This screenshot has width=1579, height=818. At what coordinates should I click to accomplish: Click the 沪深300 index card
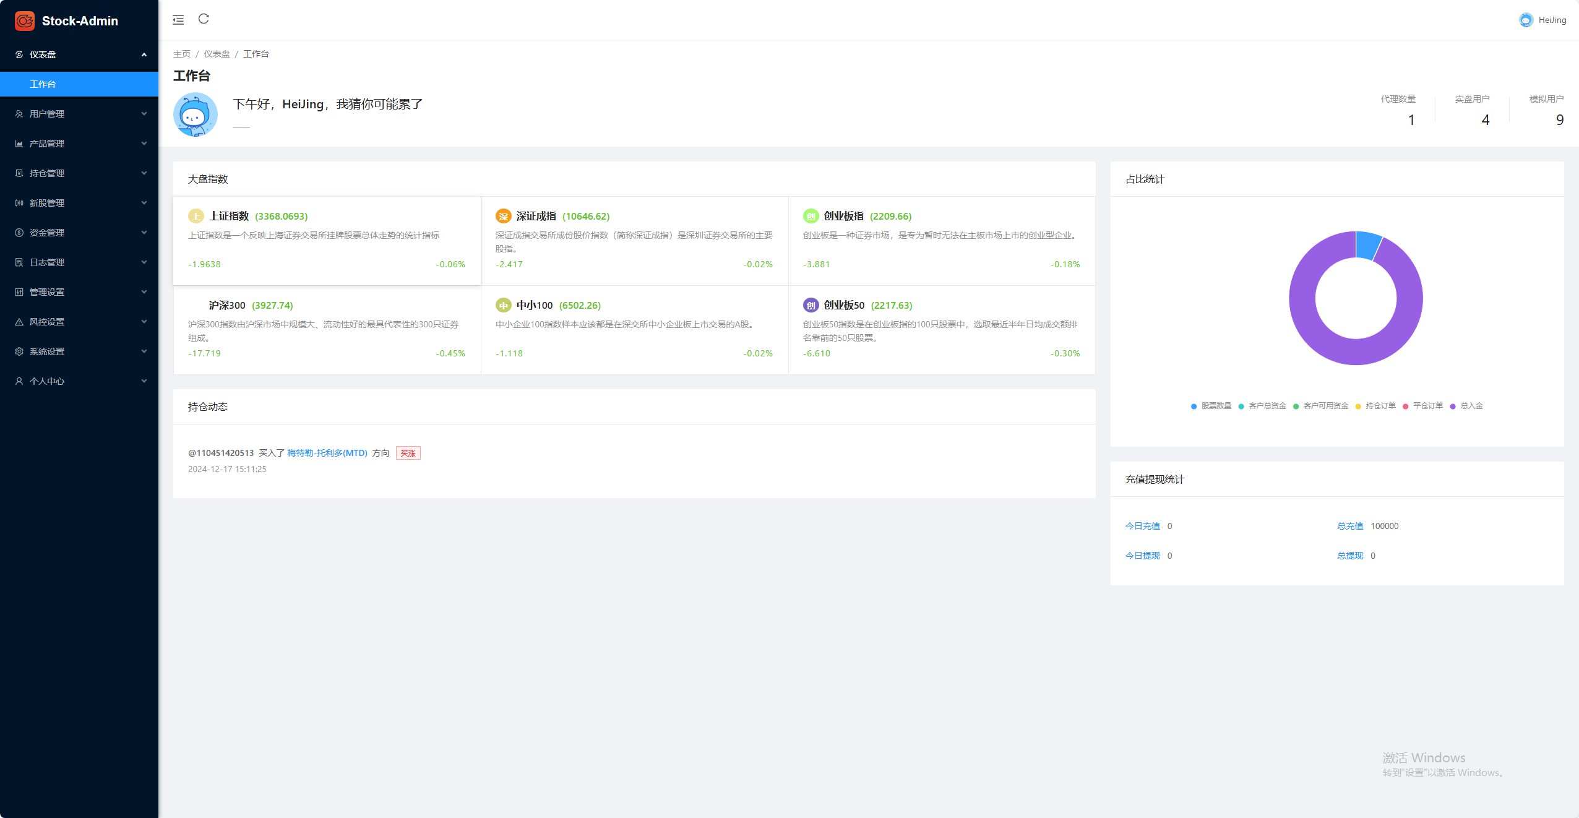click(327, 330)
